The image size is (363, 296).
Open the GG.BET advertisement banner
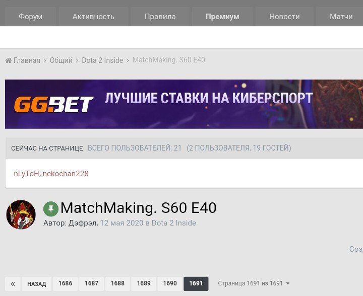tap(184, 104)
